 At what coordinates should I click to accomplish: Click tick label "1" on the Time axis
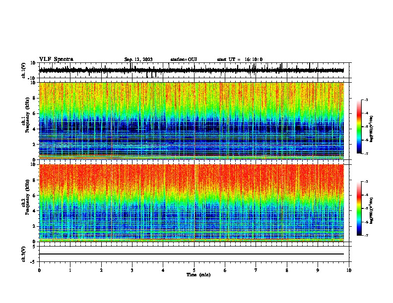(x=70, y=270)
